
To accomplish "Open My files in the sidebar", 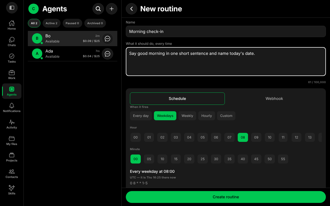I will click(x=12, y=141).
